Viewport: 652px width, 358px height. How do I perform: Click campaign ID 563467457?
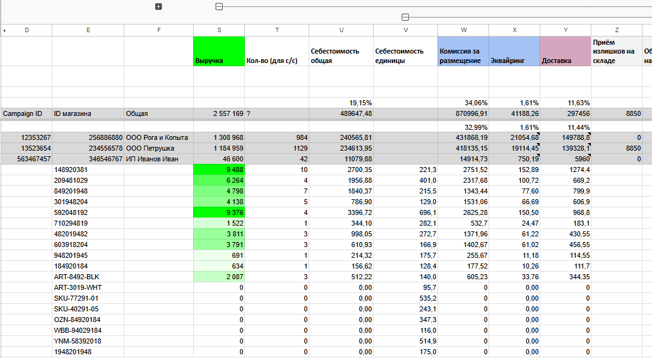27,159
